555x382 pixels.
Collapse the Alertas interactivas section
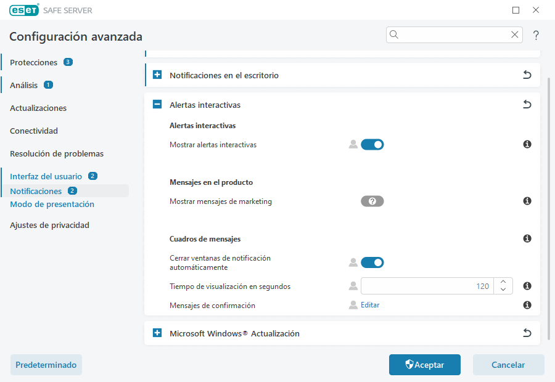pyautogui.click(x=157, y=104)
